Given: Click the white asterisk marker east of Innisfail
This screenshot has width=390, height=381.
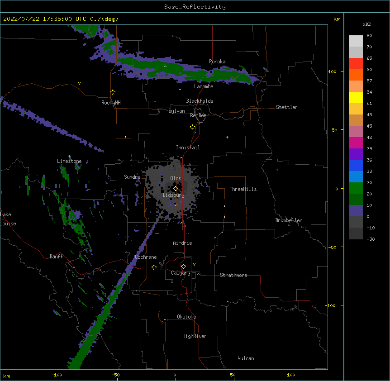Looking at the screenshot, I should coord(227,137).
